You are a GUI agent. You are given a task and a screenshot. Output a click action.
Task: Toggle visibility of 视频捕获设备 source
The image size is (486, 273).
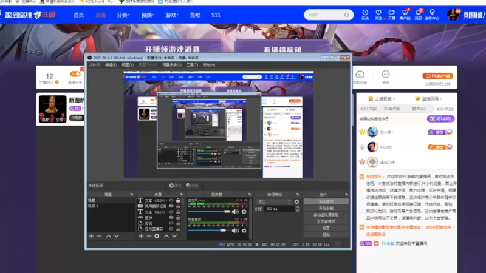171,206
